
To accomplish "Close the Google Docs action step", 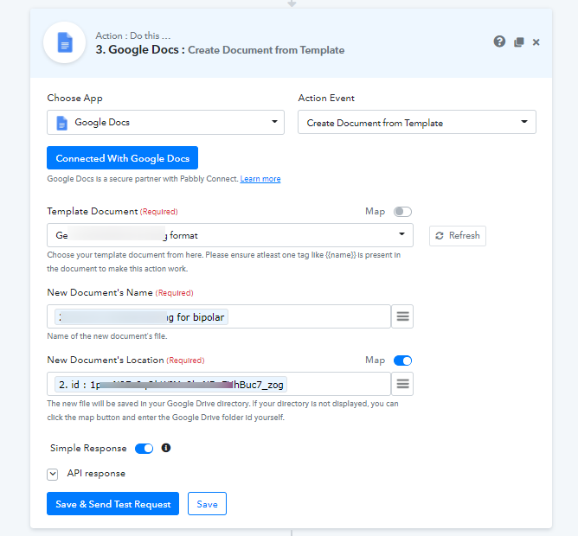I will pyautogui.click(x=536, y=42).
